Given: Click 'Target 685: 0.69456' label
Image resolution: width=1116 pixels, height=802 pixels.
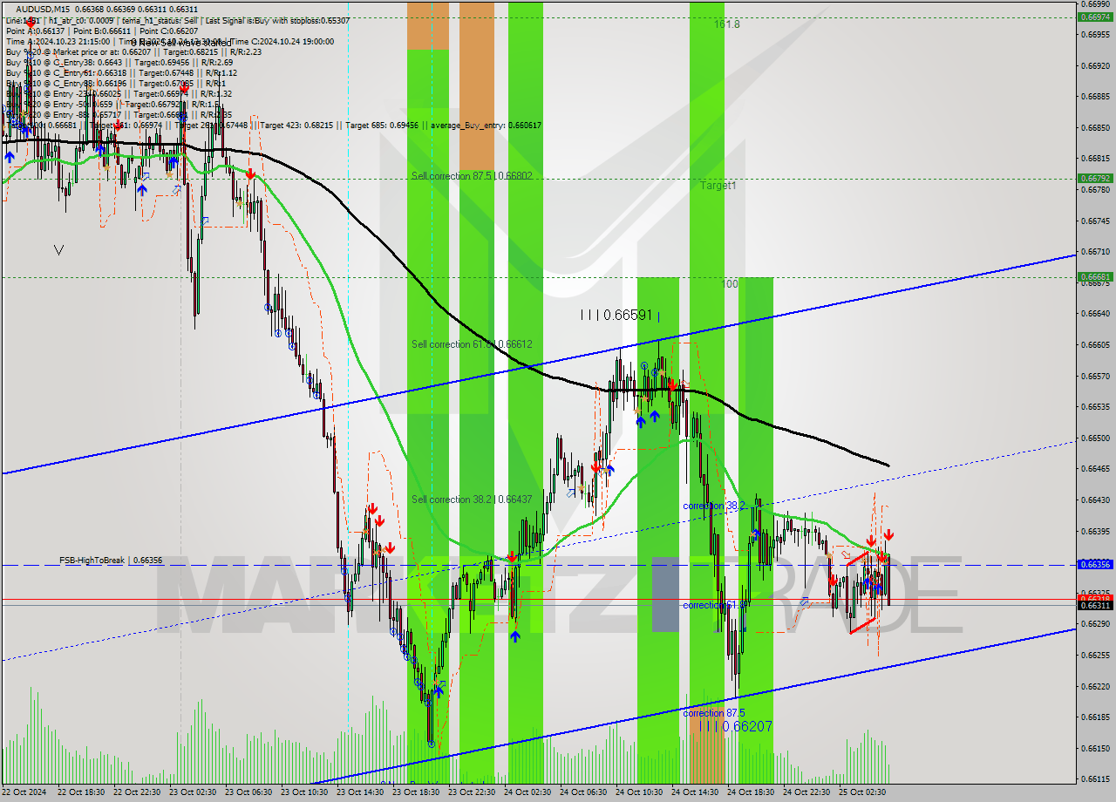Looking at the screenshot, I should tap(382, 126).
